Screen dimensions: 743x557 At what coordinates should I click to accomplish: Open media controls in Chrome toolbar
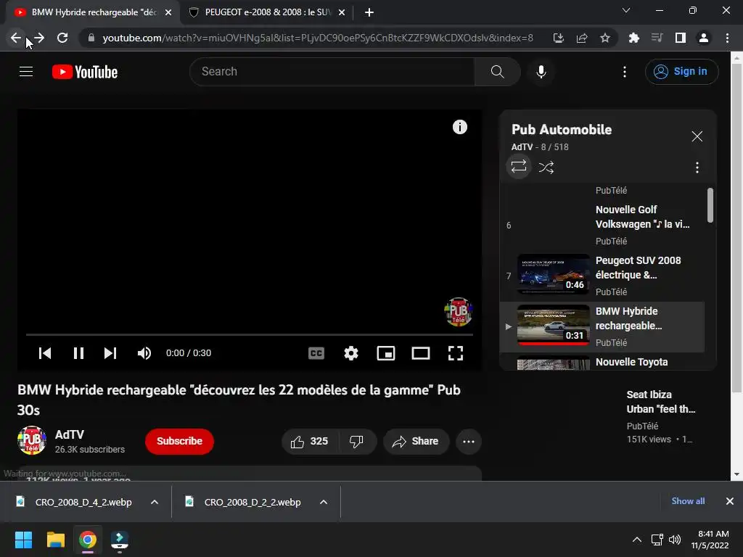[x=657, y=38]
